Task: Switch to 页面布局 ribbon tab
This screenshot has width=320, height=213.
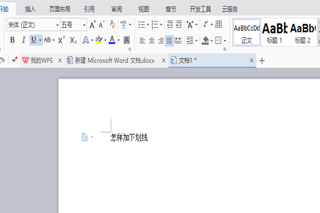Action: click(x=60, y=9)
